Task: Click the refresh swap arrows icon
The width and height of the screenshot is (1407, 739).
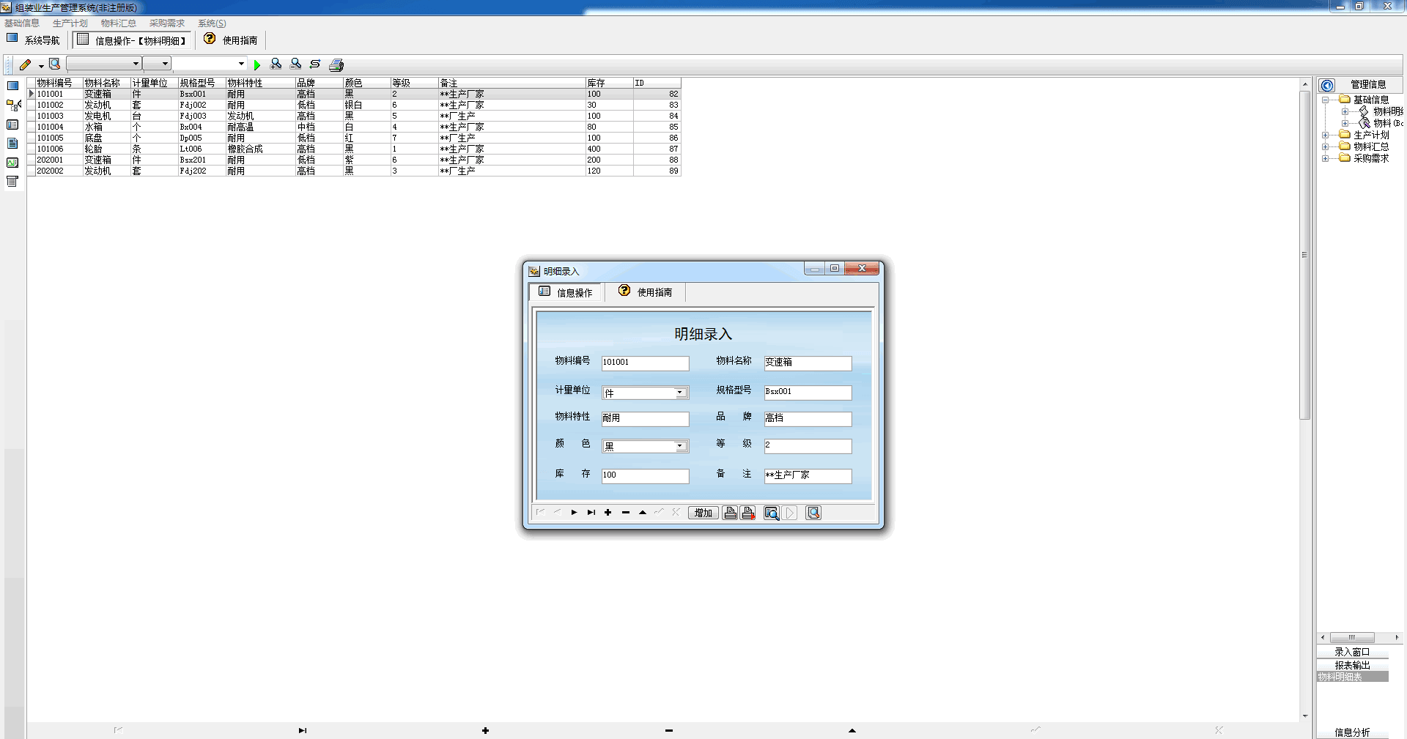Action: [x=315, y=64]
